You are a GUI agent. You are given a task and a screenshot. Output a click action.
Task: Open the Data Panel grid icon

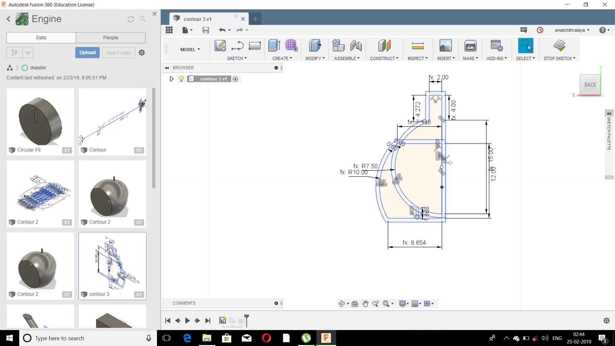pos(169,30)
